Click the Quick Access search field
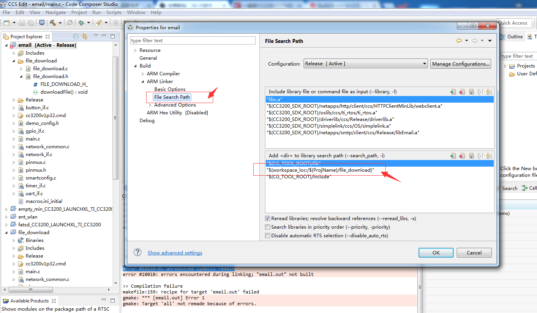 click(x=514, y=23)
